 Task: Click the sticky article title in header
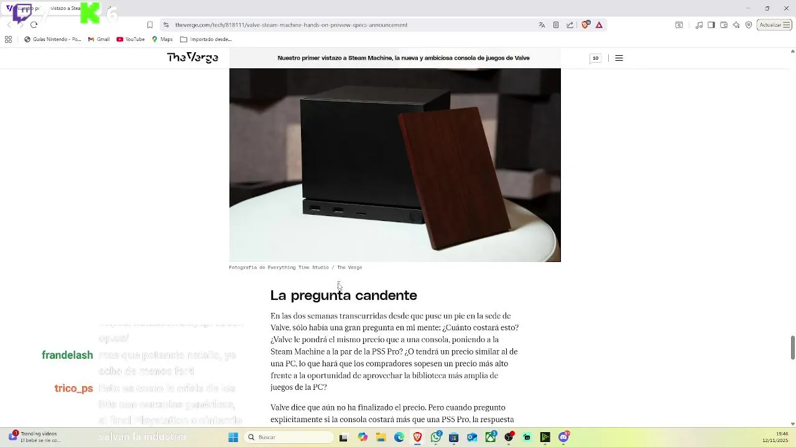point(404,58)
